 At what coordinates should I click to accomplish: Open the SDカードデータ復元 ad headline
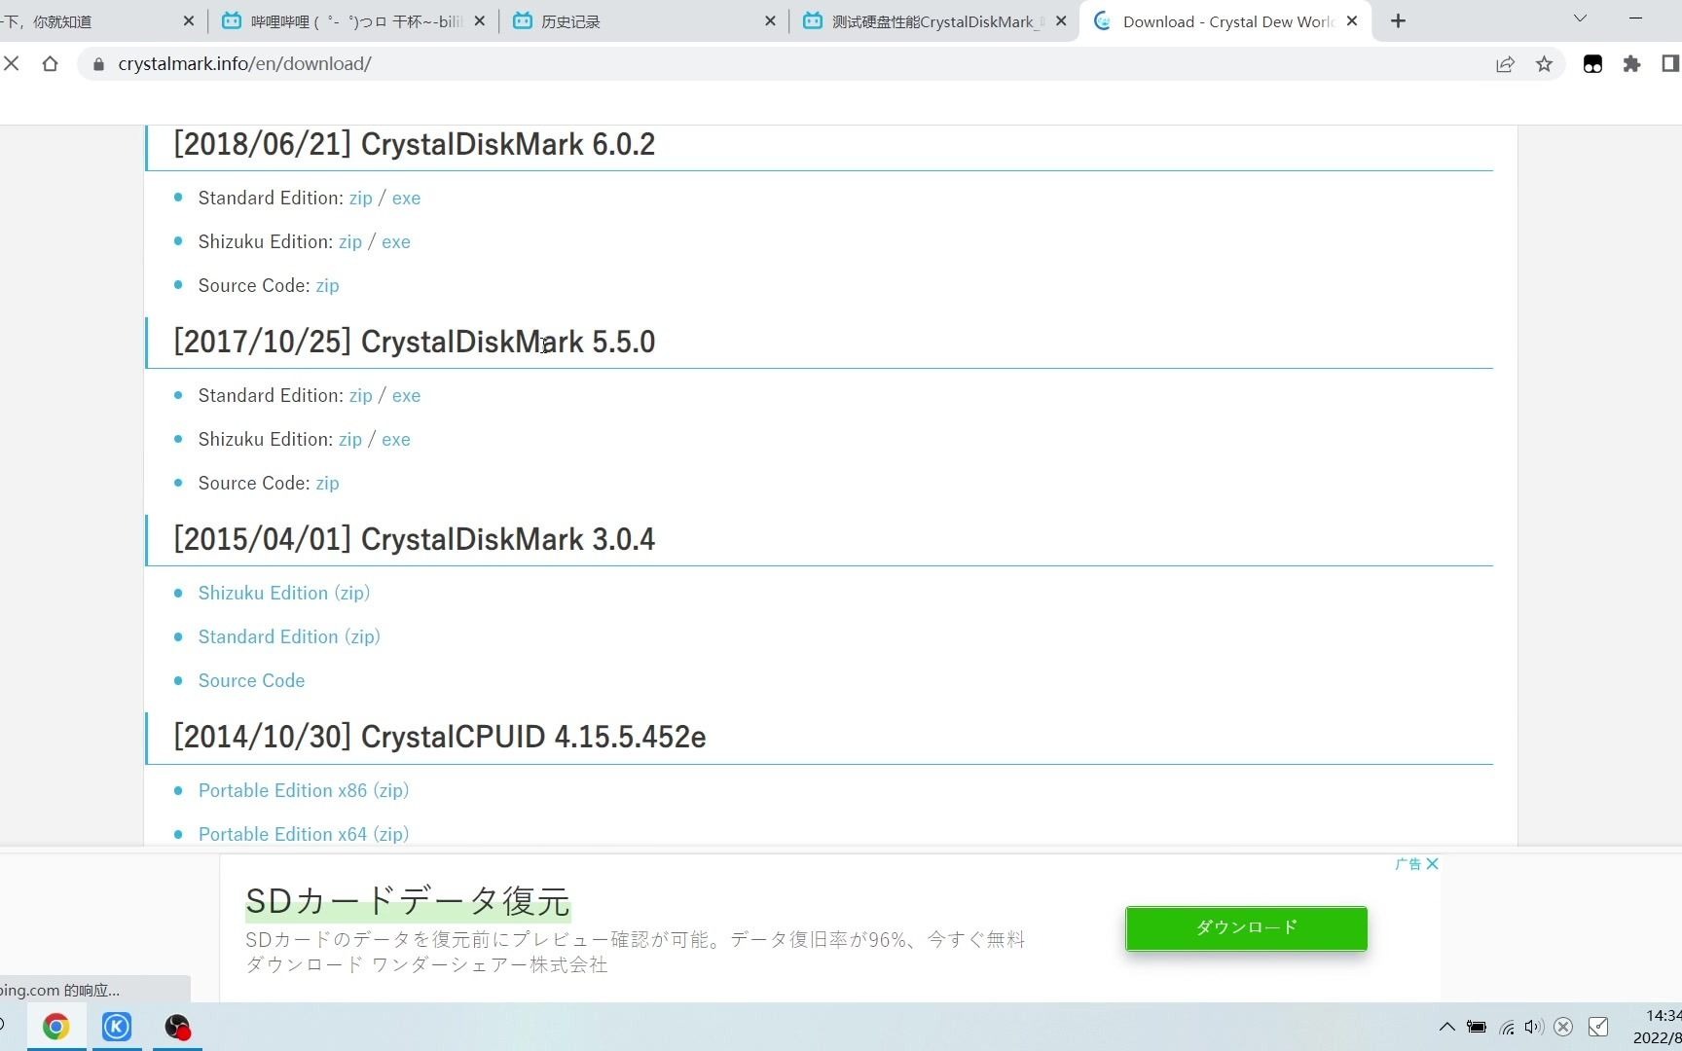[407, 901]
